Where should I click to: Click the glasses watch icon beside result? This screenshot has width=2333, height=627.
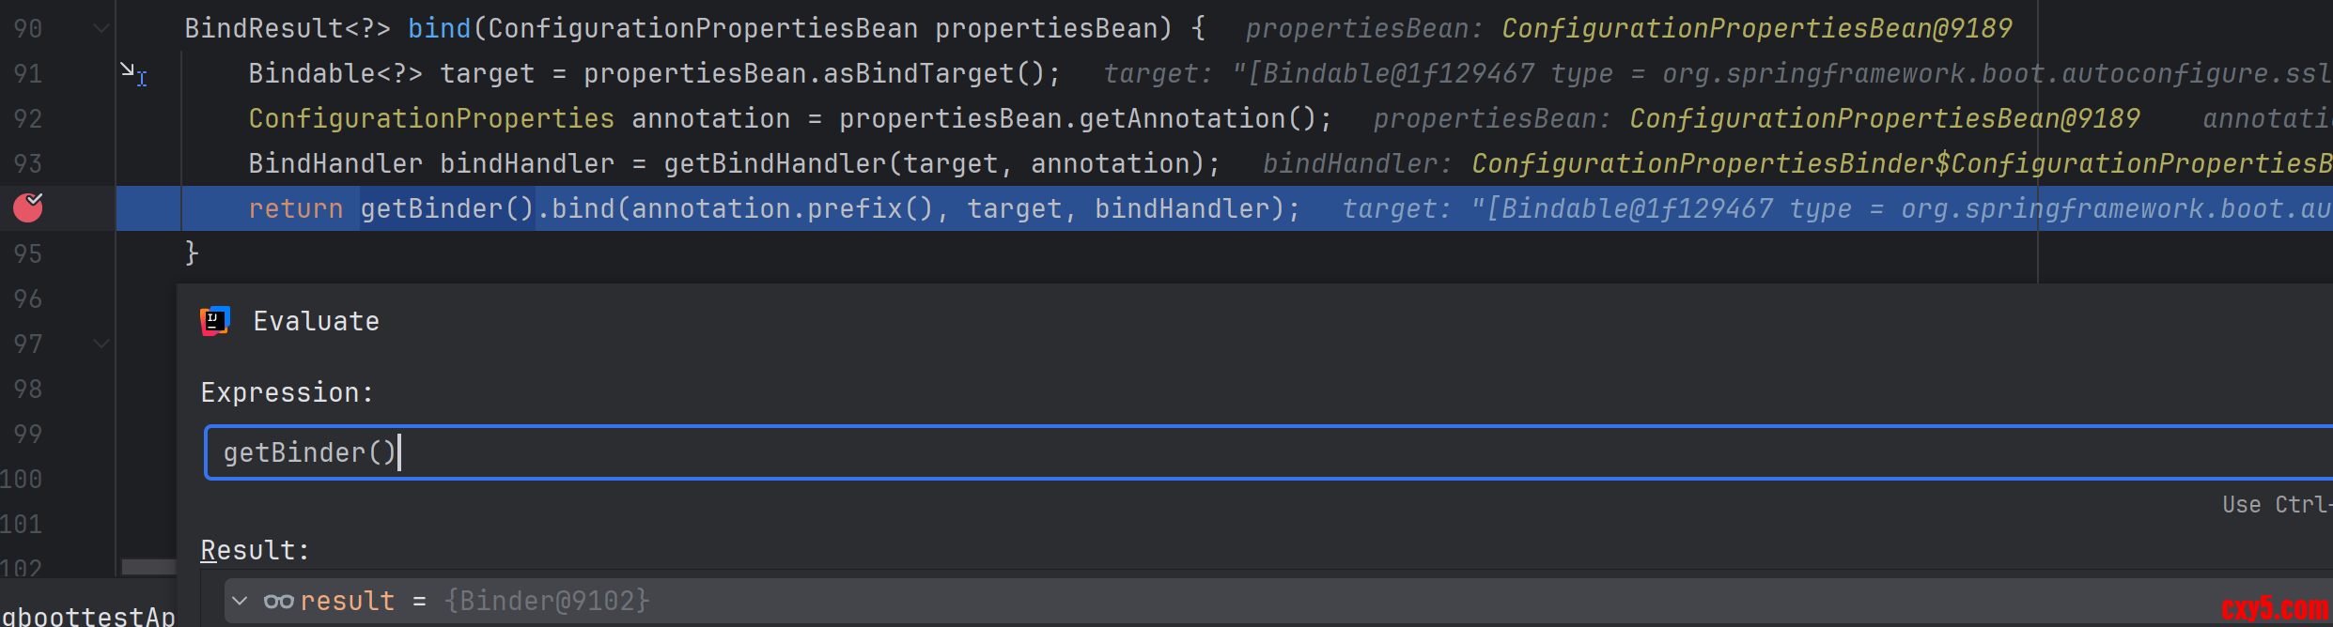click(x=279, y=601)
